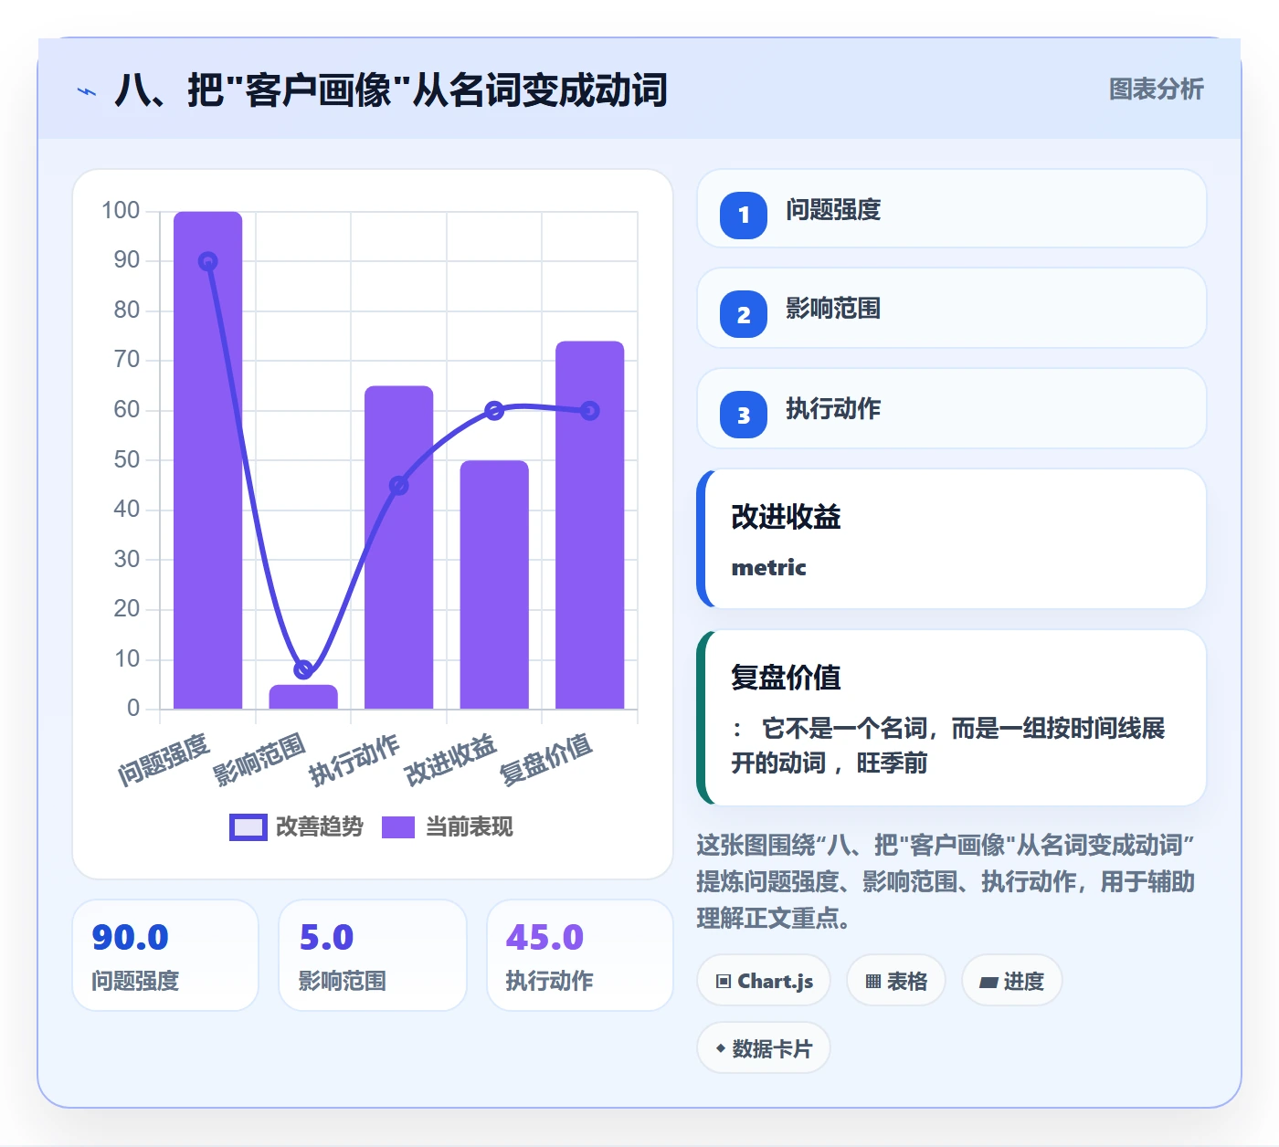
Task: Toggle the 改善趋势 legend entry
Action: [296, 826]
